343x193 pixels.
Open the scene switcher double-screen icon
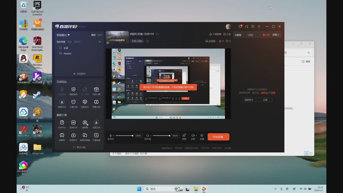pos(84,135)
